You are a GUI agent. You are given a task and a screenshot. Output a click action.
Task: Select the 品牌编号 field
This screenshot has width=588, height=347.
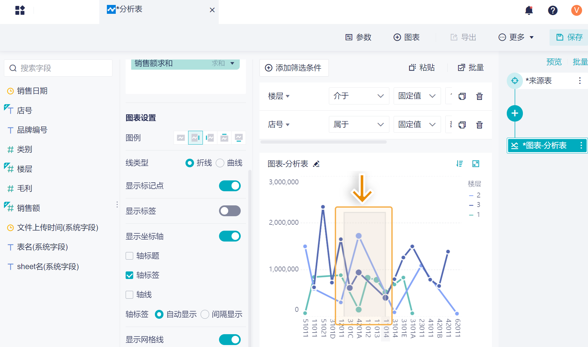pyautogui.click(x=32, y=130)
